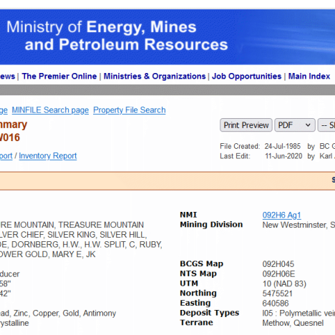Select commodities Zinc, Copper, Gold, Antimony
The height and width of the screenshot is (335, 335).
coord(58,313)
